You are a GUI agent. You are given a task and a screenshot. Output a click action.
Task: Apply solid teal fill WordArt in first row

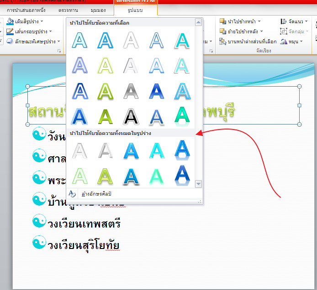(182, 40)
